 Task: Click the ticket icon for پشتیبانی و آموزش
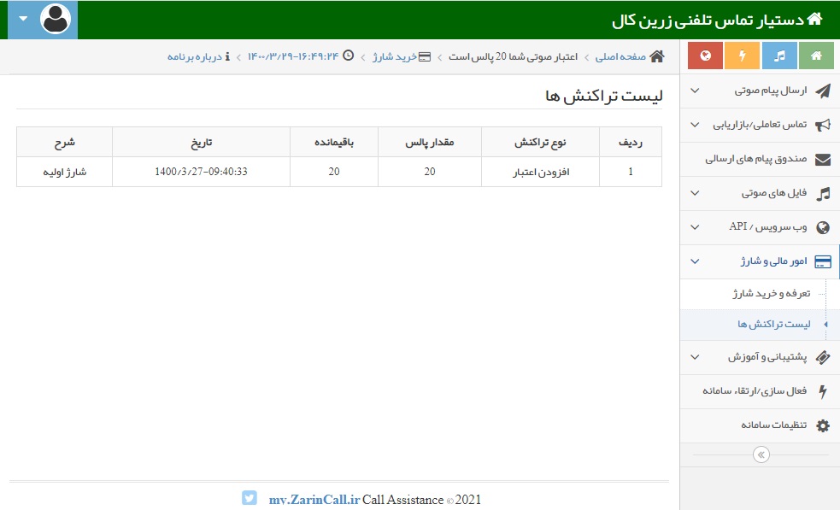point(823,357)
